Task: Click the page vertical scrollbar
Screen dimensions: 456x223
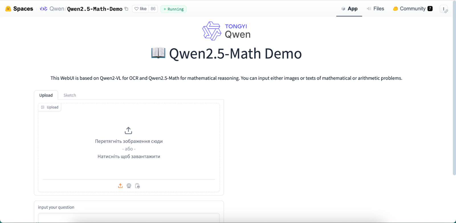Action: pyautogui.click(x=454, y=88)
